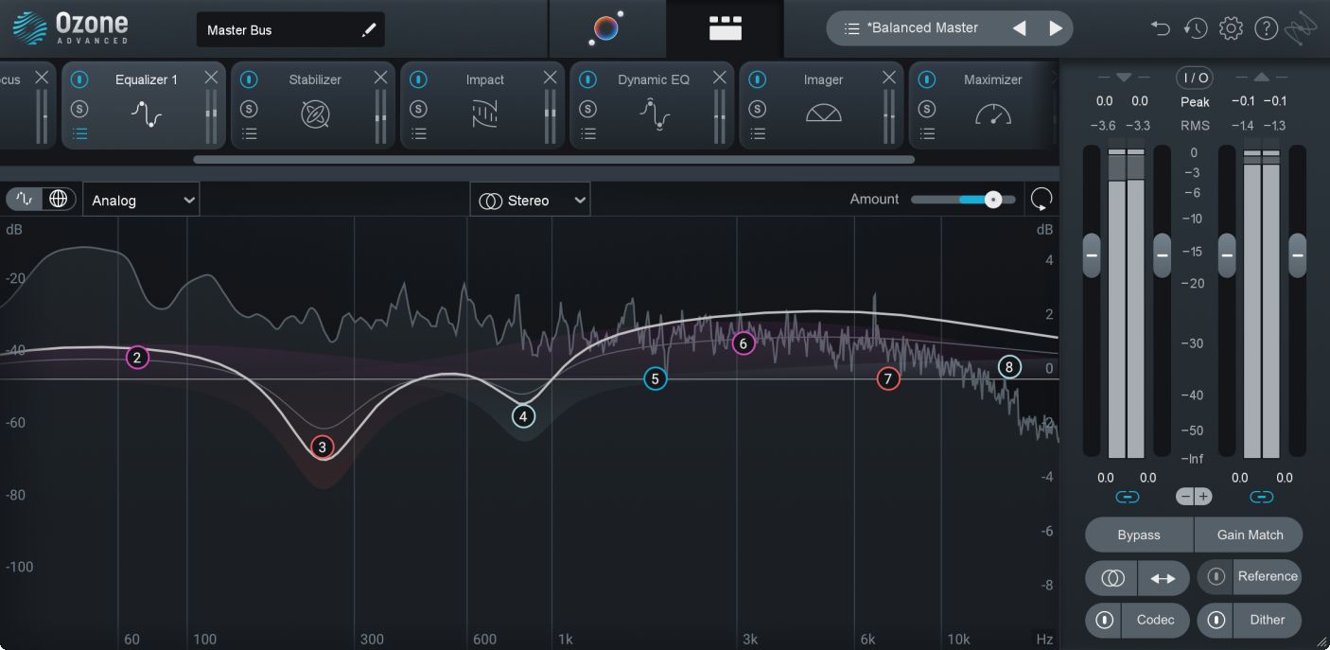Open Ozone settings gear

[x=1231, y=28]
